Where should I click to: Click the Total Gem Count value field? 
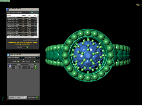(x=38, y=58)
